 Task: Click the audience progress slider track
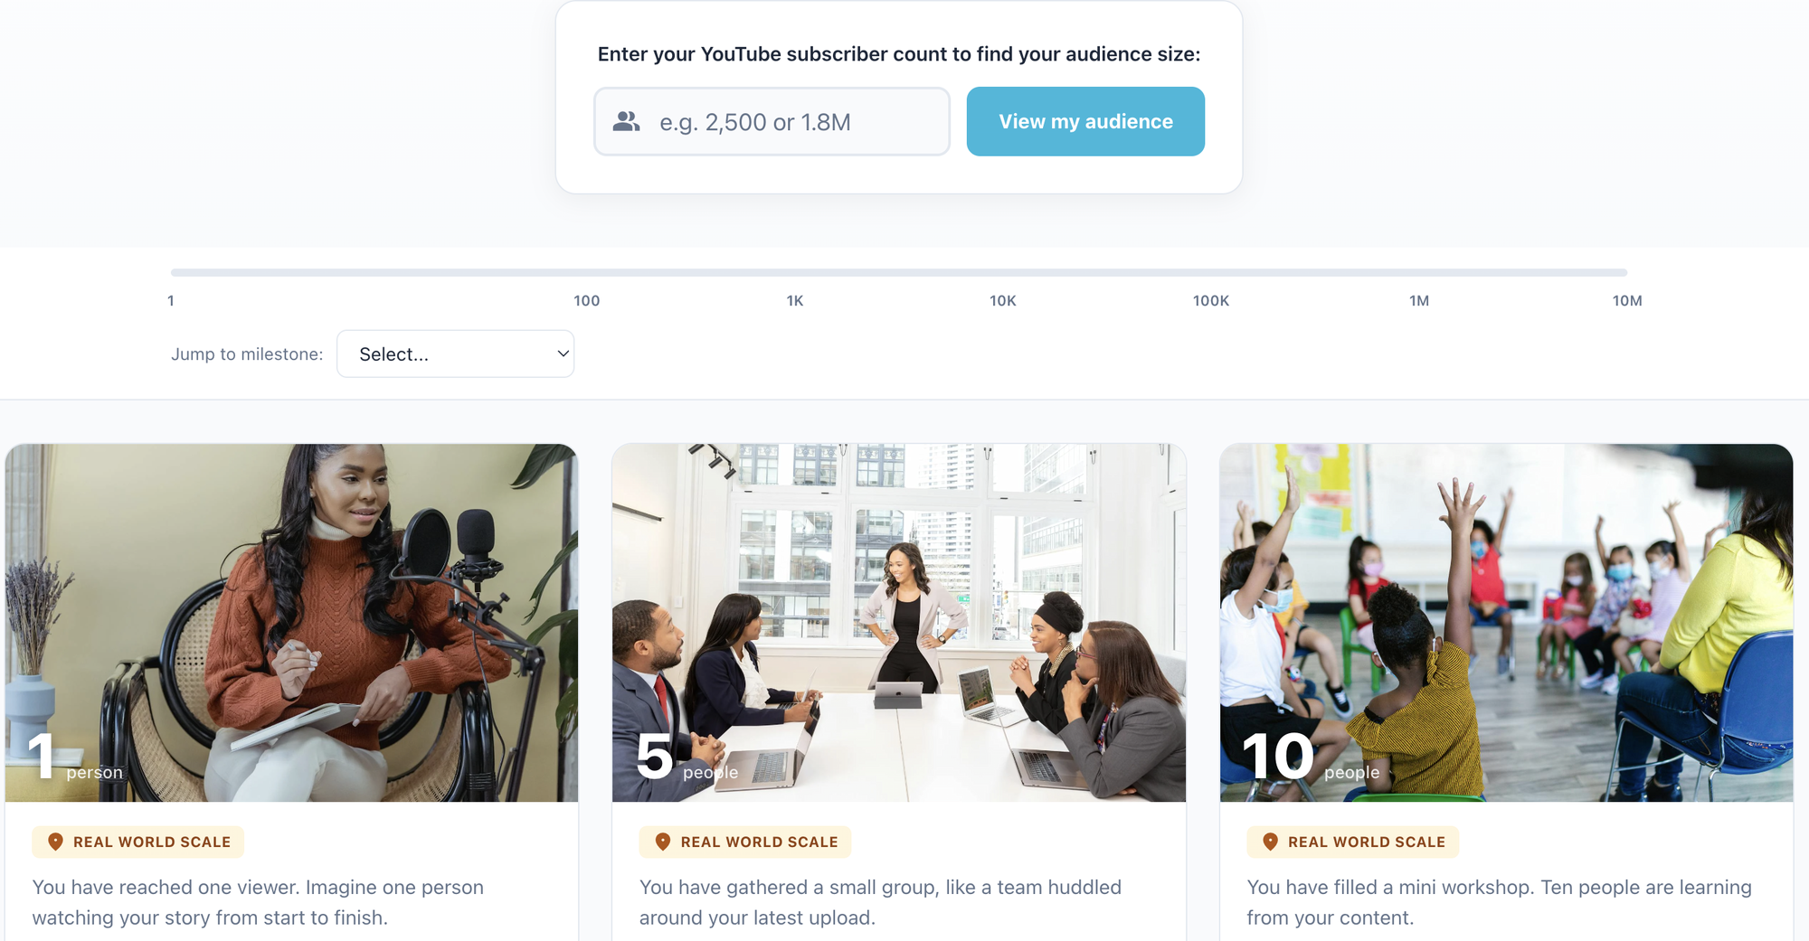pyautogui.click(x=899, y=272)
